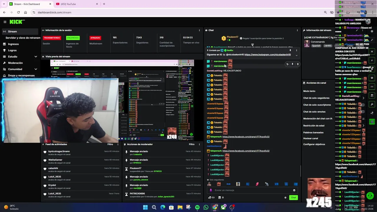Click the purple microphone icon in chat box
Viewport: 377px width, 212px height.
[211, 190]
